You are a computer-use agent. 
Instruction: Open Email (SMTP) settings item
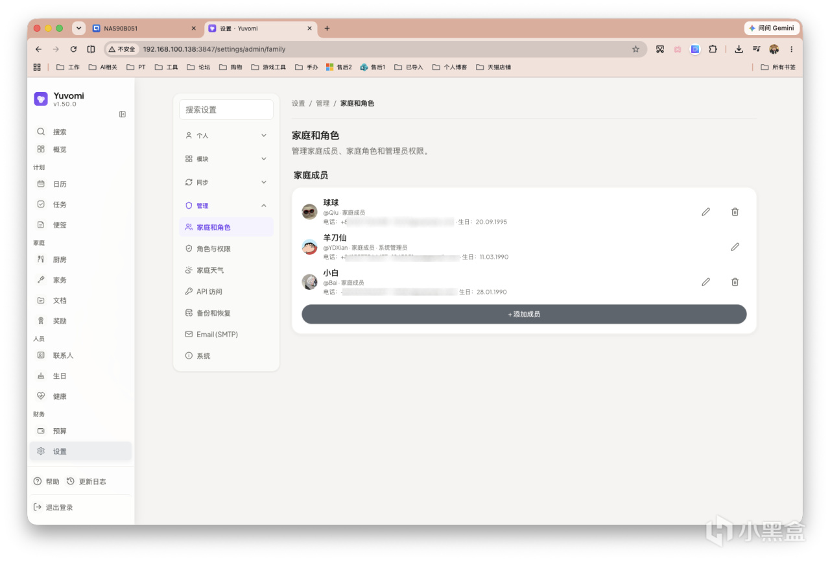pos(226,335)
